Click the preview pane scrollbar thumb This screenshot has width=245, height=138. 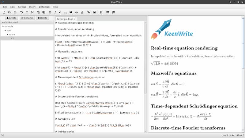pyautogui.click(x=243, y=43)
